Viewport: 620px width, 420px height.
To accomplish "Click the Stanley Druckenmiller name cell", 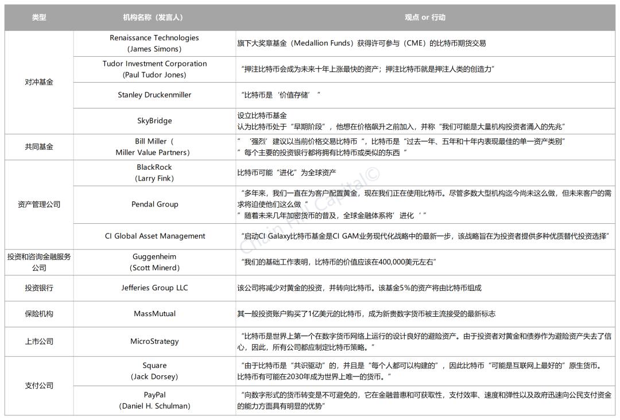I will point(154,95).
